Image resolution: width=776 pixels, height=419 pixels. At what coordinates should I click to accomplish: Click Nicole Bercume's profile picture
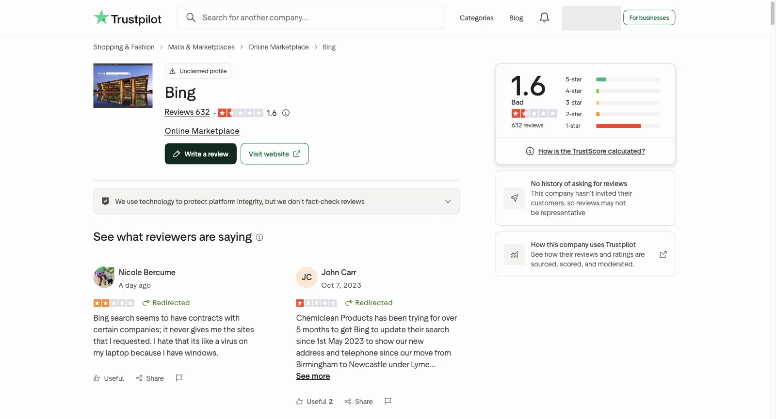point(104,277)
